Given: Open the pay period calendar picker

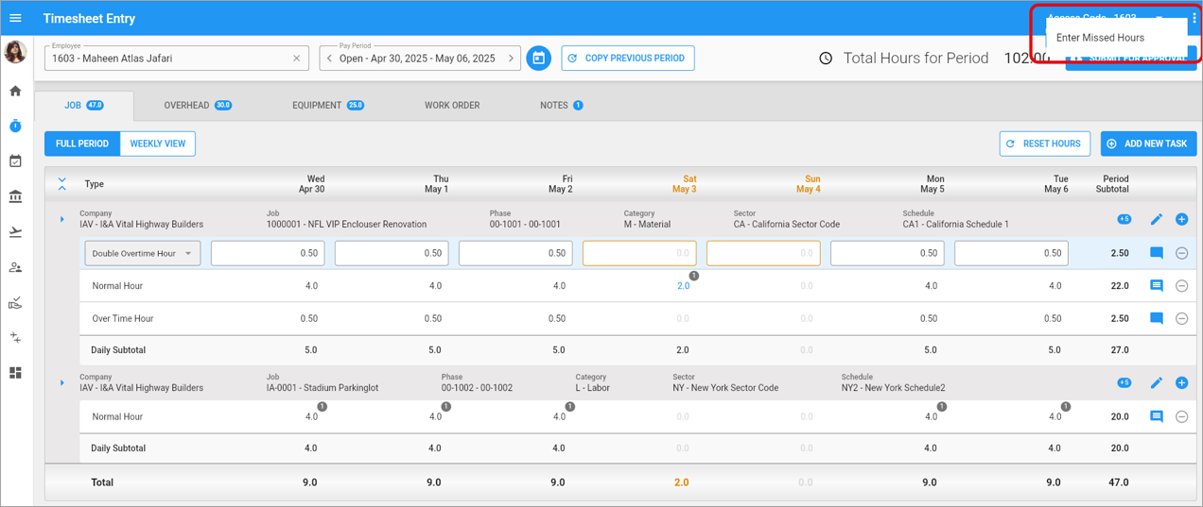Looking at the screenshot, I should pos(538,58).
